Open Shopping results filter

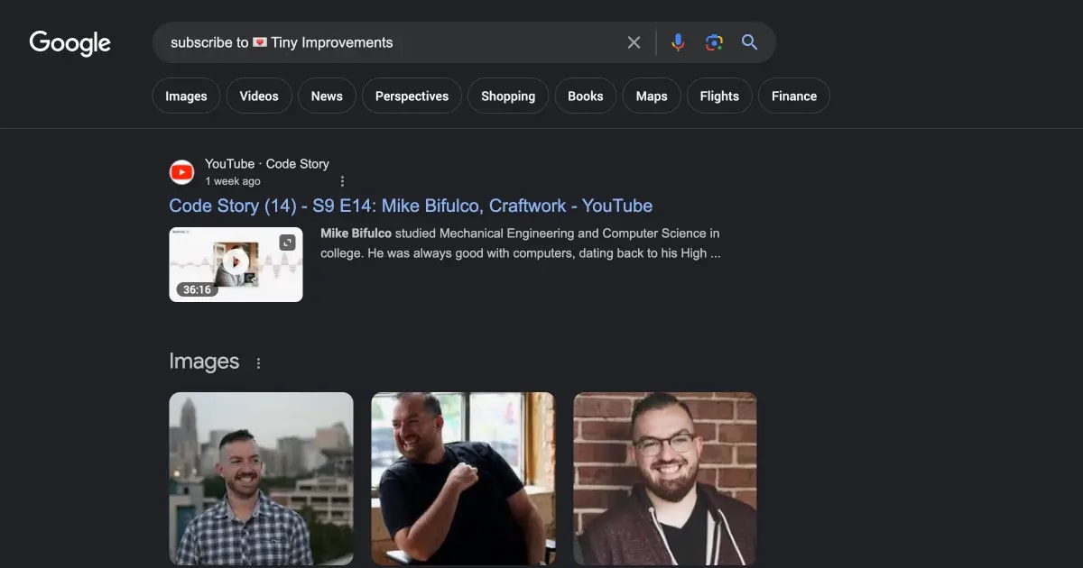[508, 96]
